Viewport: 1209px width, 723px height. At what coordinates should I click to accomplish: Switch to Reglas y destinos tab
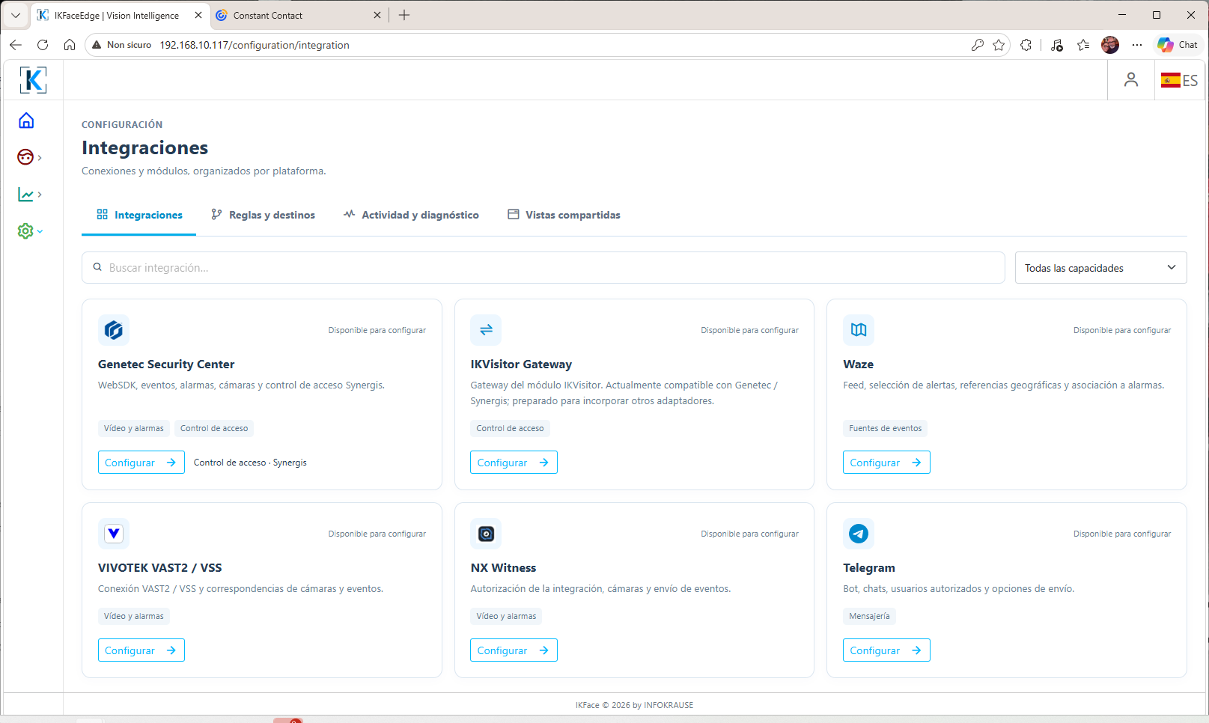263,215
